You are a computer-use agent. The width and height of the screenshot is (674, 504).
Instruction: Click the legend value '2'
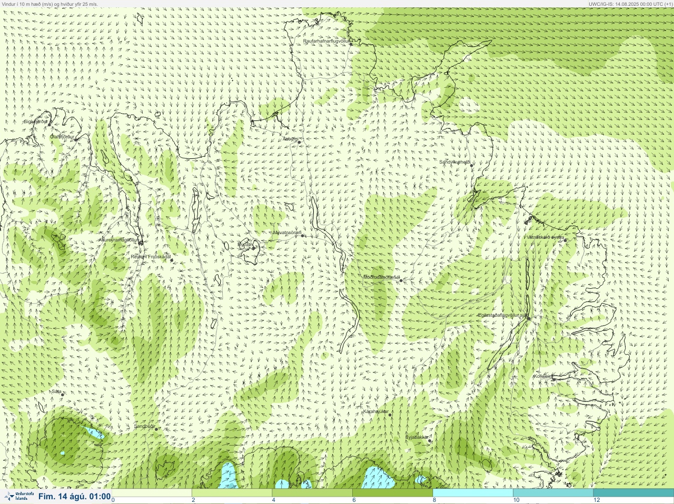click(x=193, y=500)
